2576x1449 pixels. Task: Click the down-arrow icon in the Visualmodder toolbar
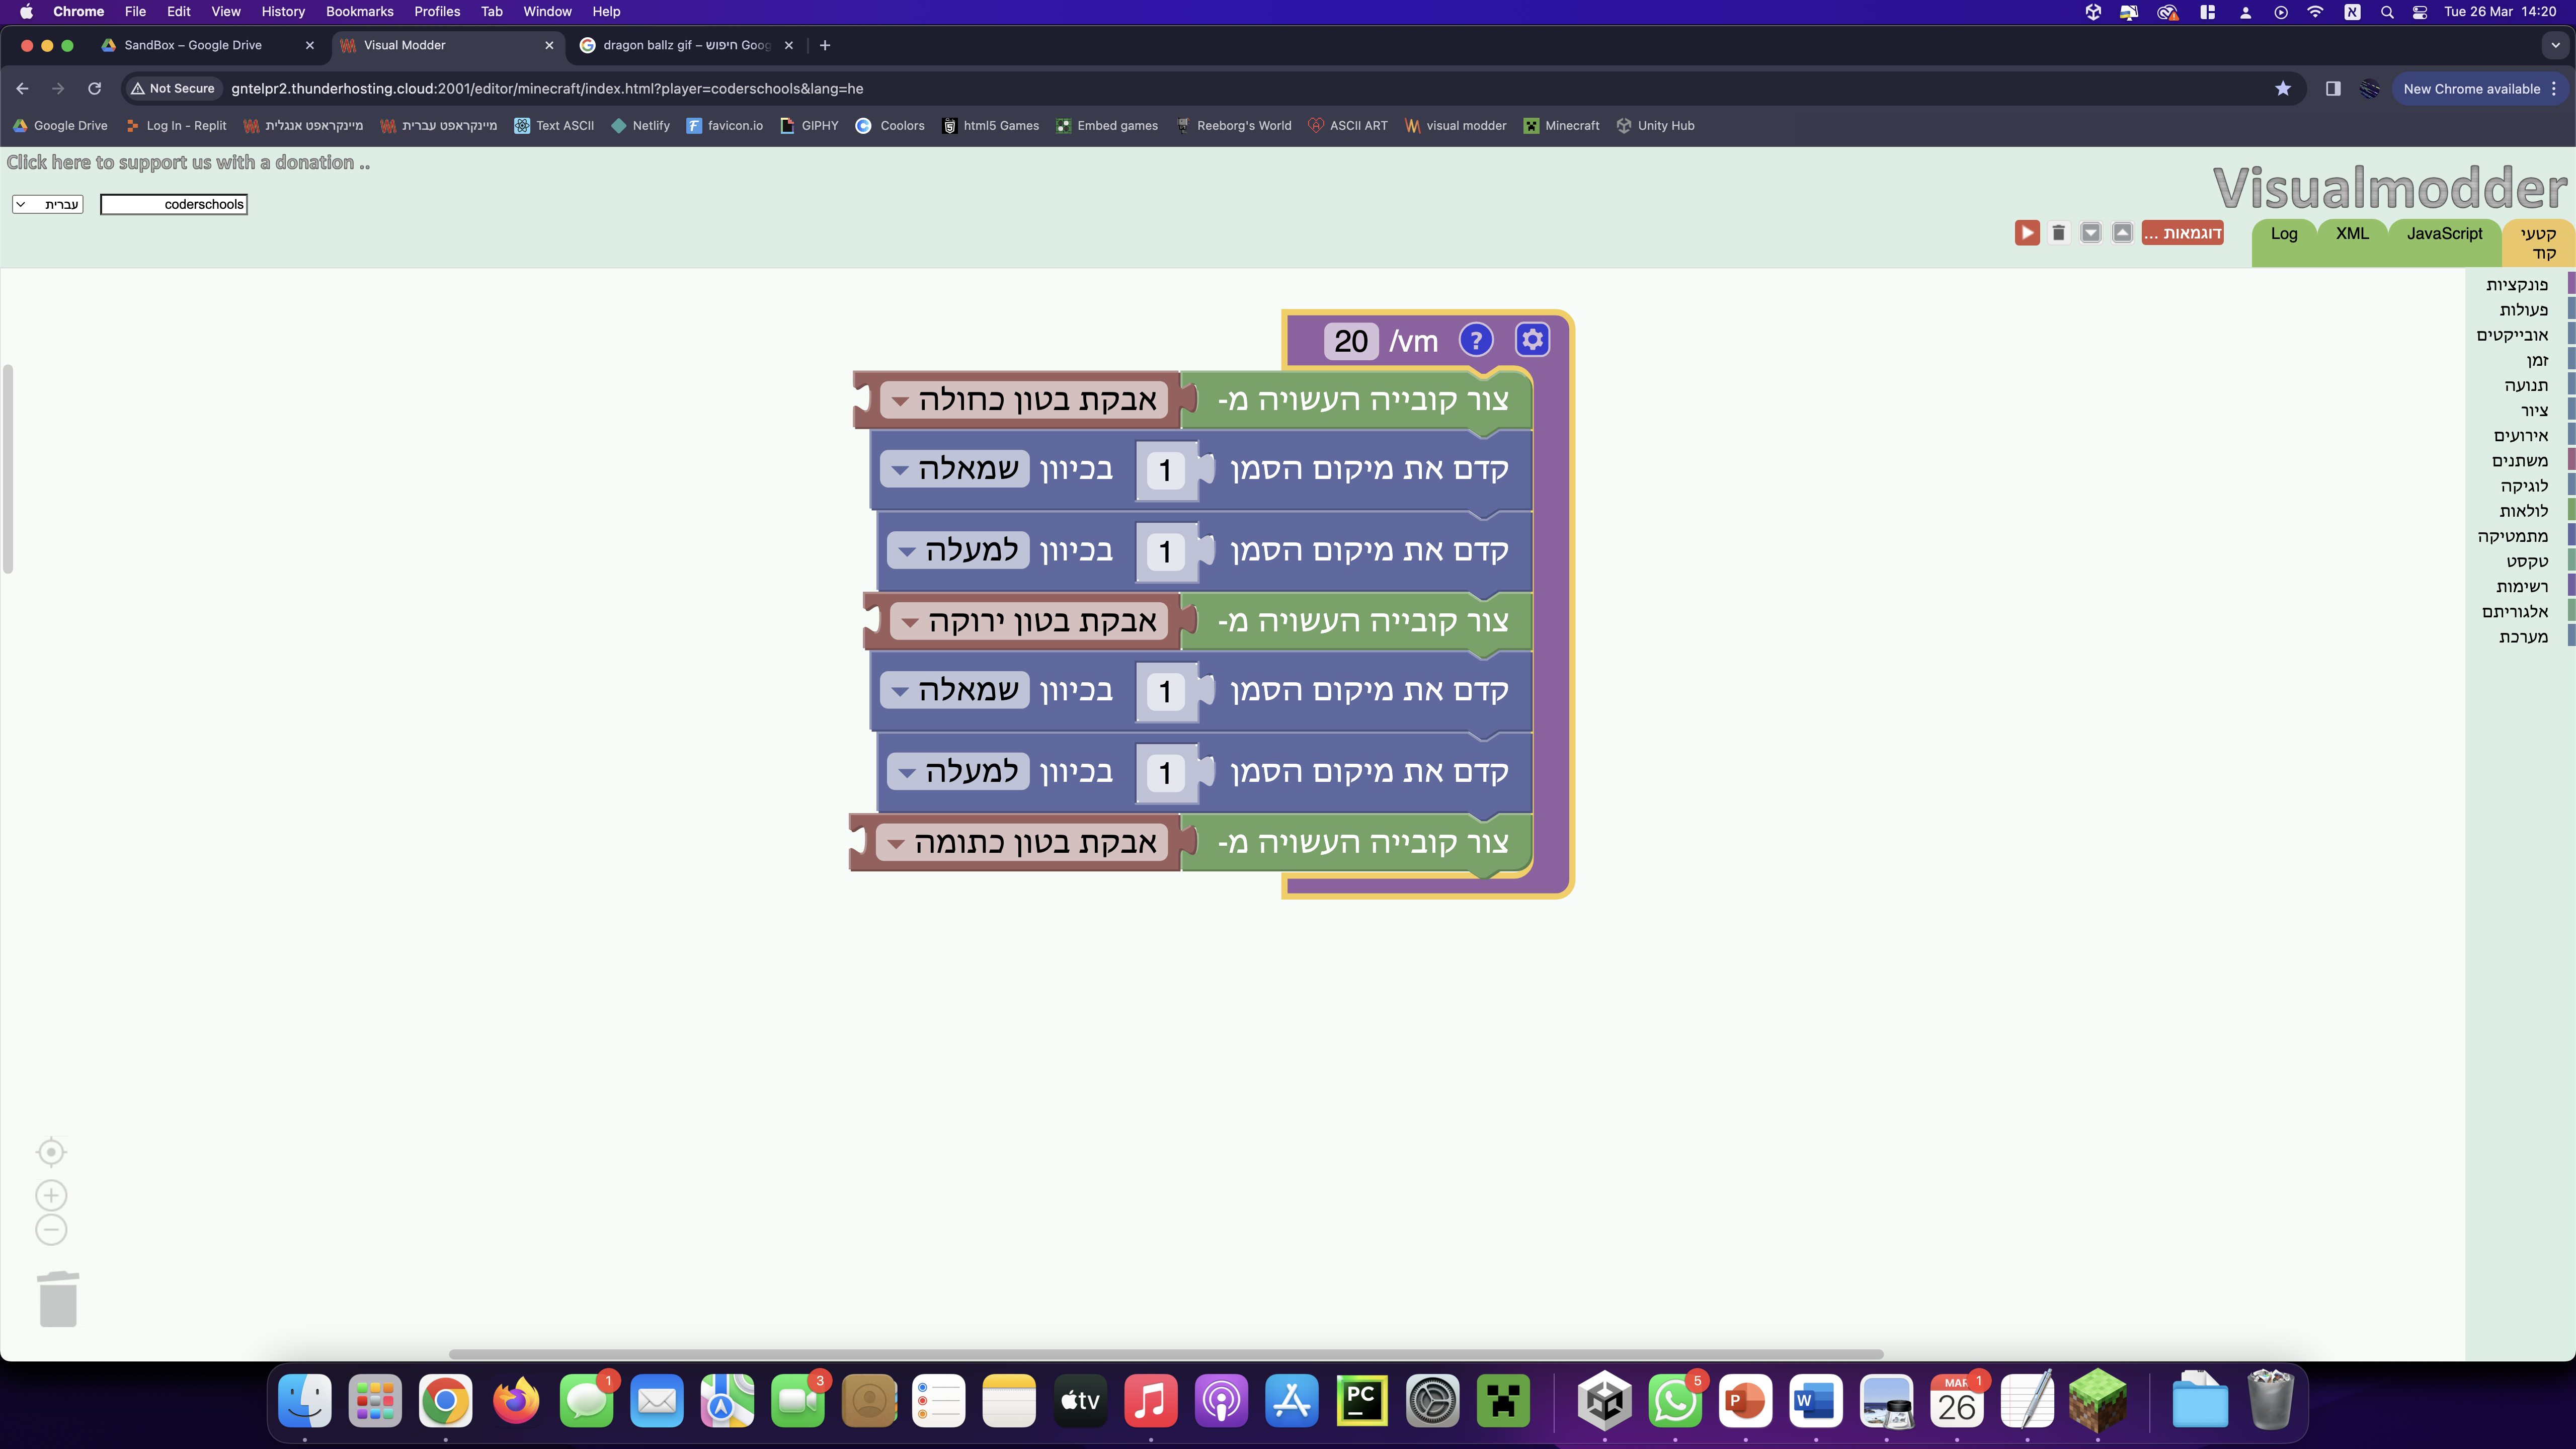2090,233
